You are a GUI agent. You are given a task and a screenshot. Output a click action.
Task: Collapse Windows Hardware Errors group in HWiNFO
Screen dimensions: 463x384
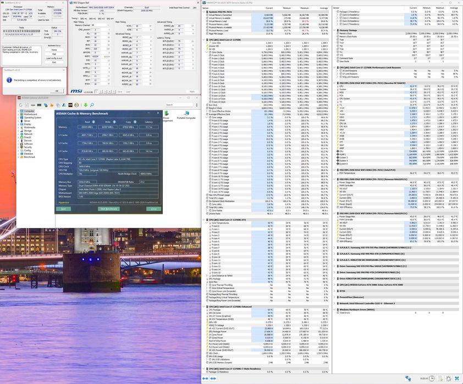(x=334, y=310)
